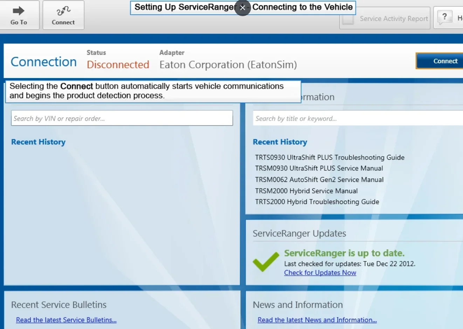Click the Disconnected status text

pos(118,65)
